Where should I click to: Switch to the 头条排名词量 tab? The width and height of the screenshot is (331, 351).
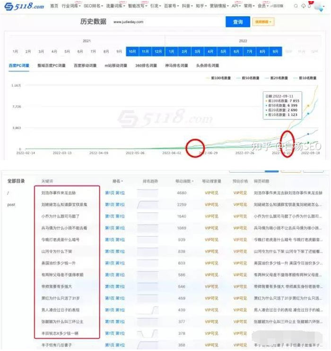click(x=208, y=66)
